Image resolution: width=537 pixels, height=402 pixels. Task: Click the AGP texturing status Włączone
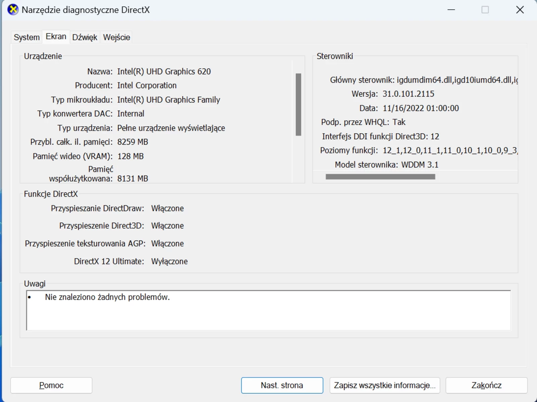click(x=167, y=244)
